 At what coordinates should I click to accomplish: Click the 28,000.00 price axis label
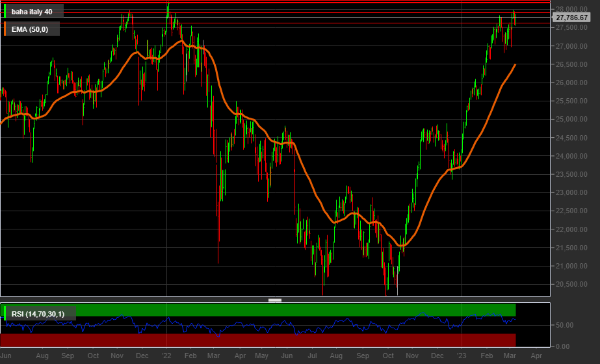pos(571,9)
